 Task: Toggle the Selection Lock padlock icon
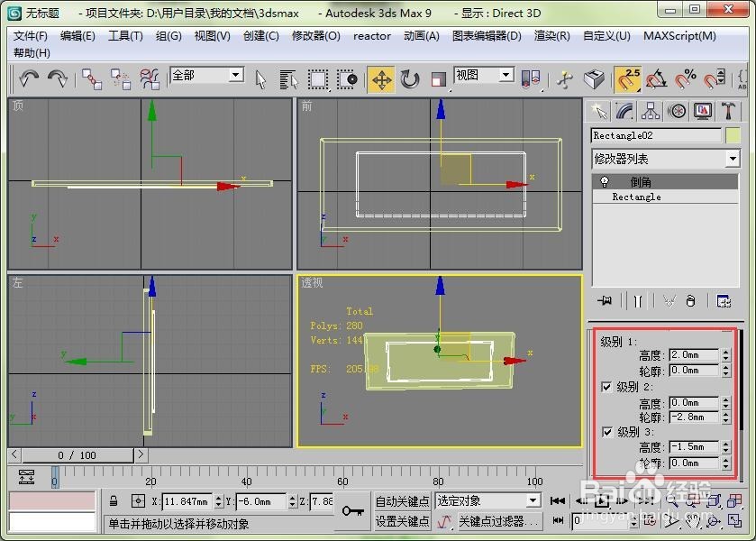click(114, 501)
